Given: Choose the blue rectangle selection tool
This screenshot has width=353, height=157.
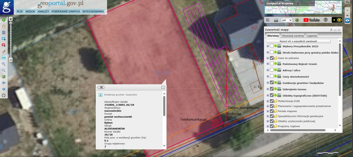Looking at the screenshot, I should coord(4,39).
